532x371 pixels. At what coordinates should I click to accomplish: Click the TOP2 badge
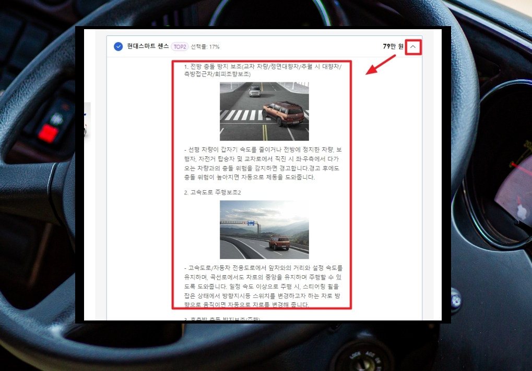tap(180, 47)
